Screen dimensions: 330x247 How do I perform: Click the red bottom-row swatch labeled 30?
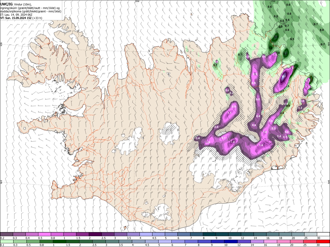[x=324, y=241]
